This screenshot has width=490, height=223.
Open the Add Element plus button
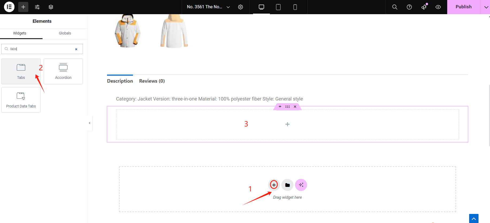[23, 7]
